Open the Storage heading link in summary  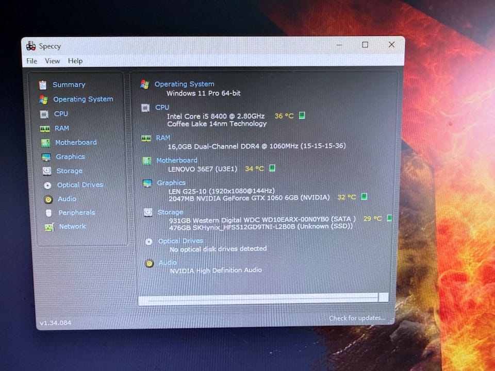point(170,212)
